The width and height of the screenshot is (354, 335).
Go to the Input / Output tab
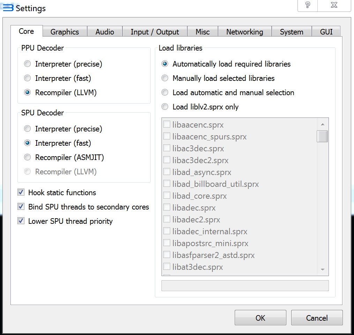155,32
